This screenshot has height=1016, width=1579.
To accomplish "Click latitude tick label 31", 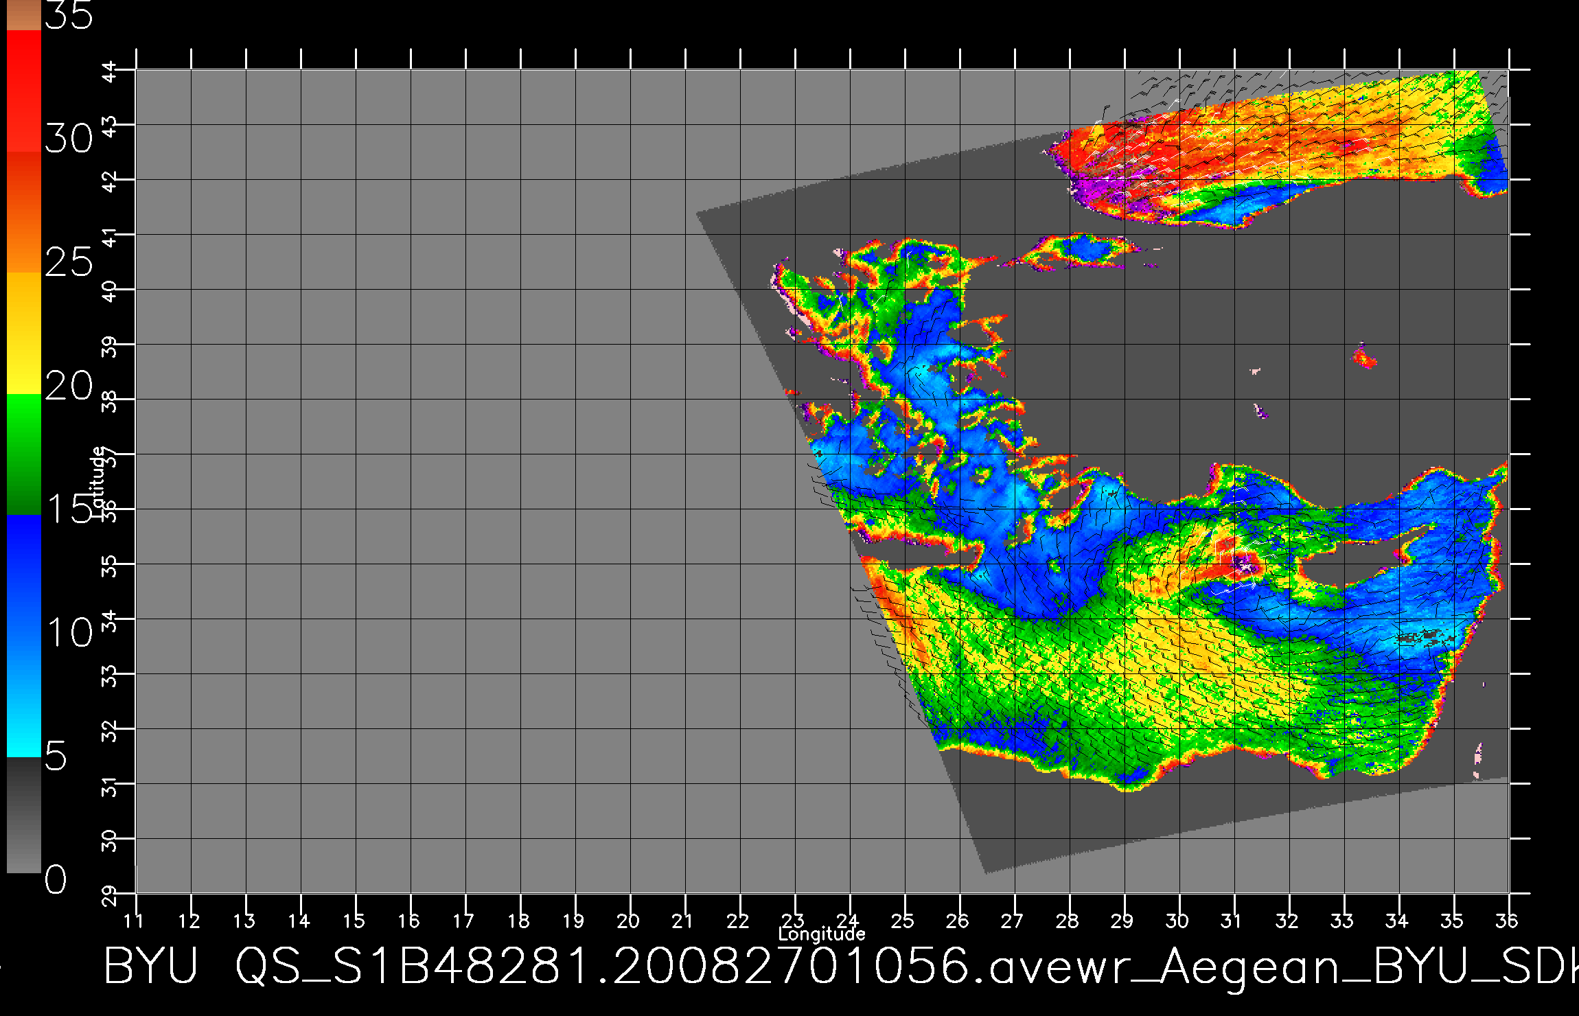I will click(110, 787).
